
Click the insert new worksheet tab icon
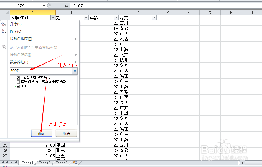tap(75, 163)
